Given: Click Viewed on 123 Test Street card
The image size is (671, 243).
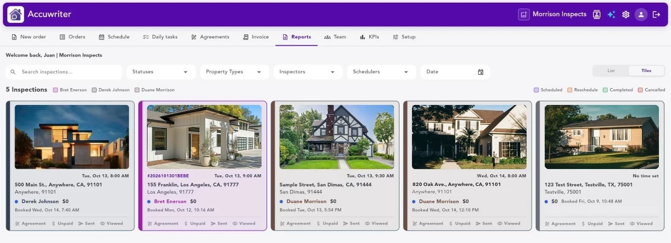Looking at the screenshot, I should pyautogui.click(x=641, y=224).
